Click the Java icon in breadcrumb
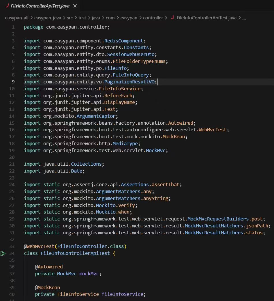Screen dimensions: 274x301 coord(172,18)
